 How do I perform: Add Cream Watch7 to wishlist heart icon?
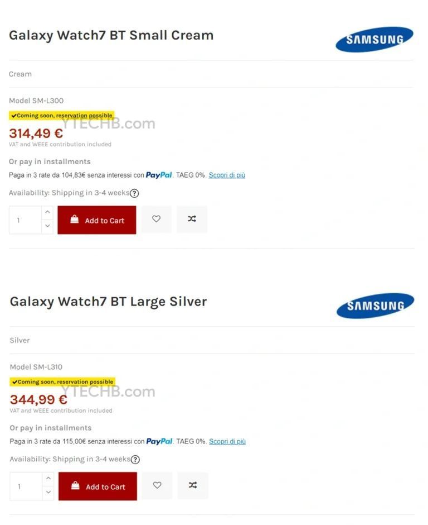pyautogui.click(x=156, y=219)
